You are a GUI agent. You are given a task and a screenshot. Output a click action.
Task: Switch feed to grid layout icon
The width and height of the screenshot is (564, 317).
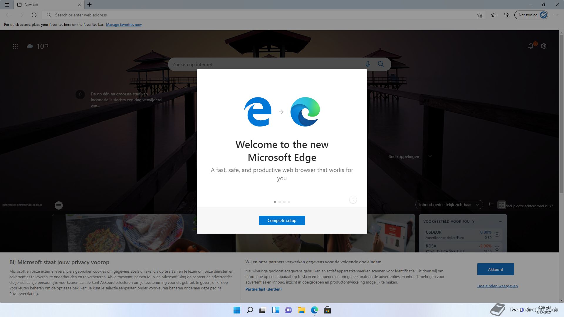501,205
